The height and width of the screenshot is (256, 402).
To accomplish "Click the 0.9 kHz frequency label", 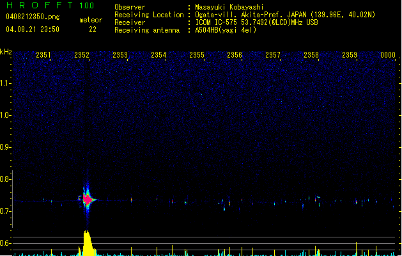I will 6,147.
